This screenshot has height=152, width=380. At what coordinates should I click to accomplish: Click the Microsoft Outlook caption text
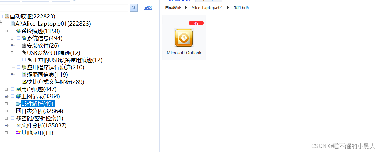184,53
